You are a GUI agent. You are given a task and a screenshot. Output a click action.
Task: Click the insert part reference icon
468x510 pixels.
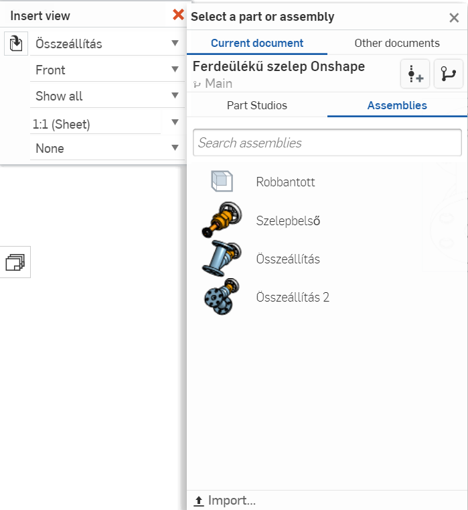point(16,44)
